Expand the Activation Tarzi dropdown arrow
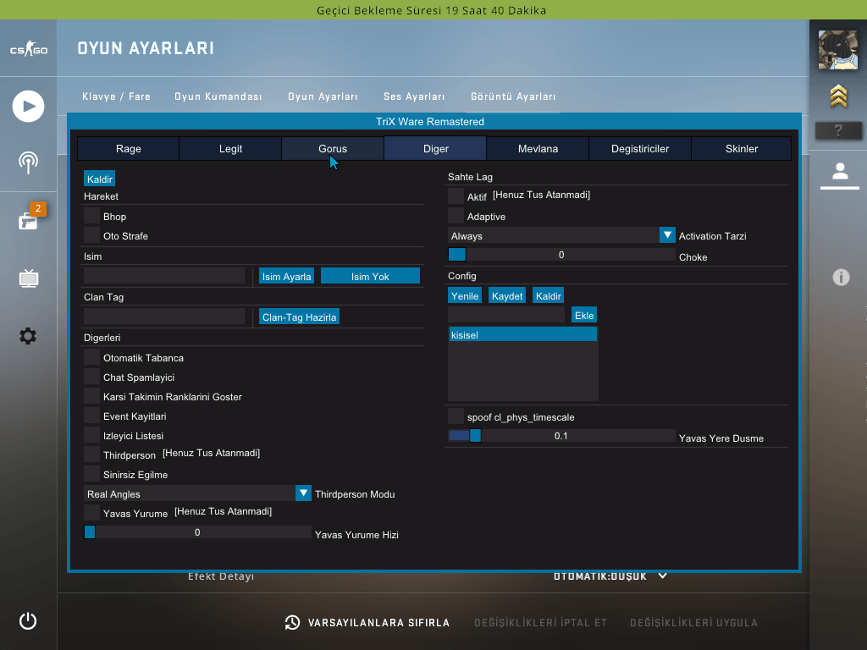 pyautogui.click(x=667, y=235)
